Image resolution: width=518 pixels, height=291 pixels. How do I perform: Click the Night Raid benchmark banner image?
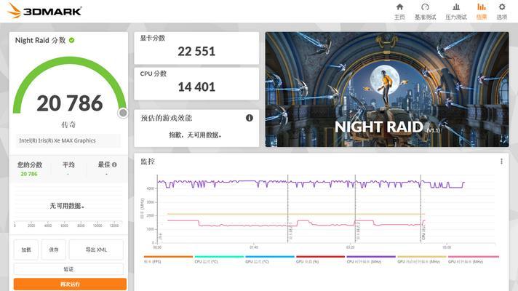[x=387, y=89]
